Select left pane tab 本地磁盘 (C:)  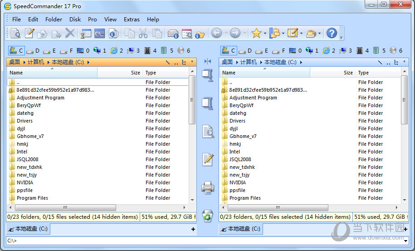click(28, 229)
